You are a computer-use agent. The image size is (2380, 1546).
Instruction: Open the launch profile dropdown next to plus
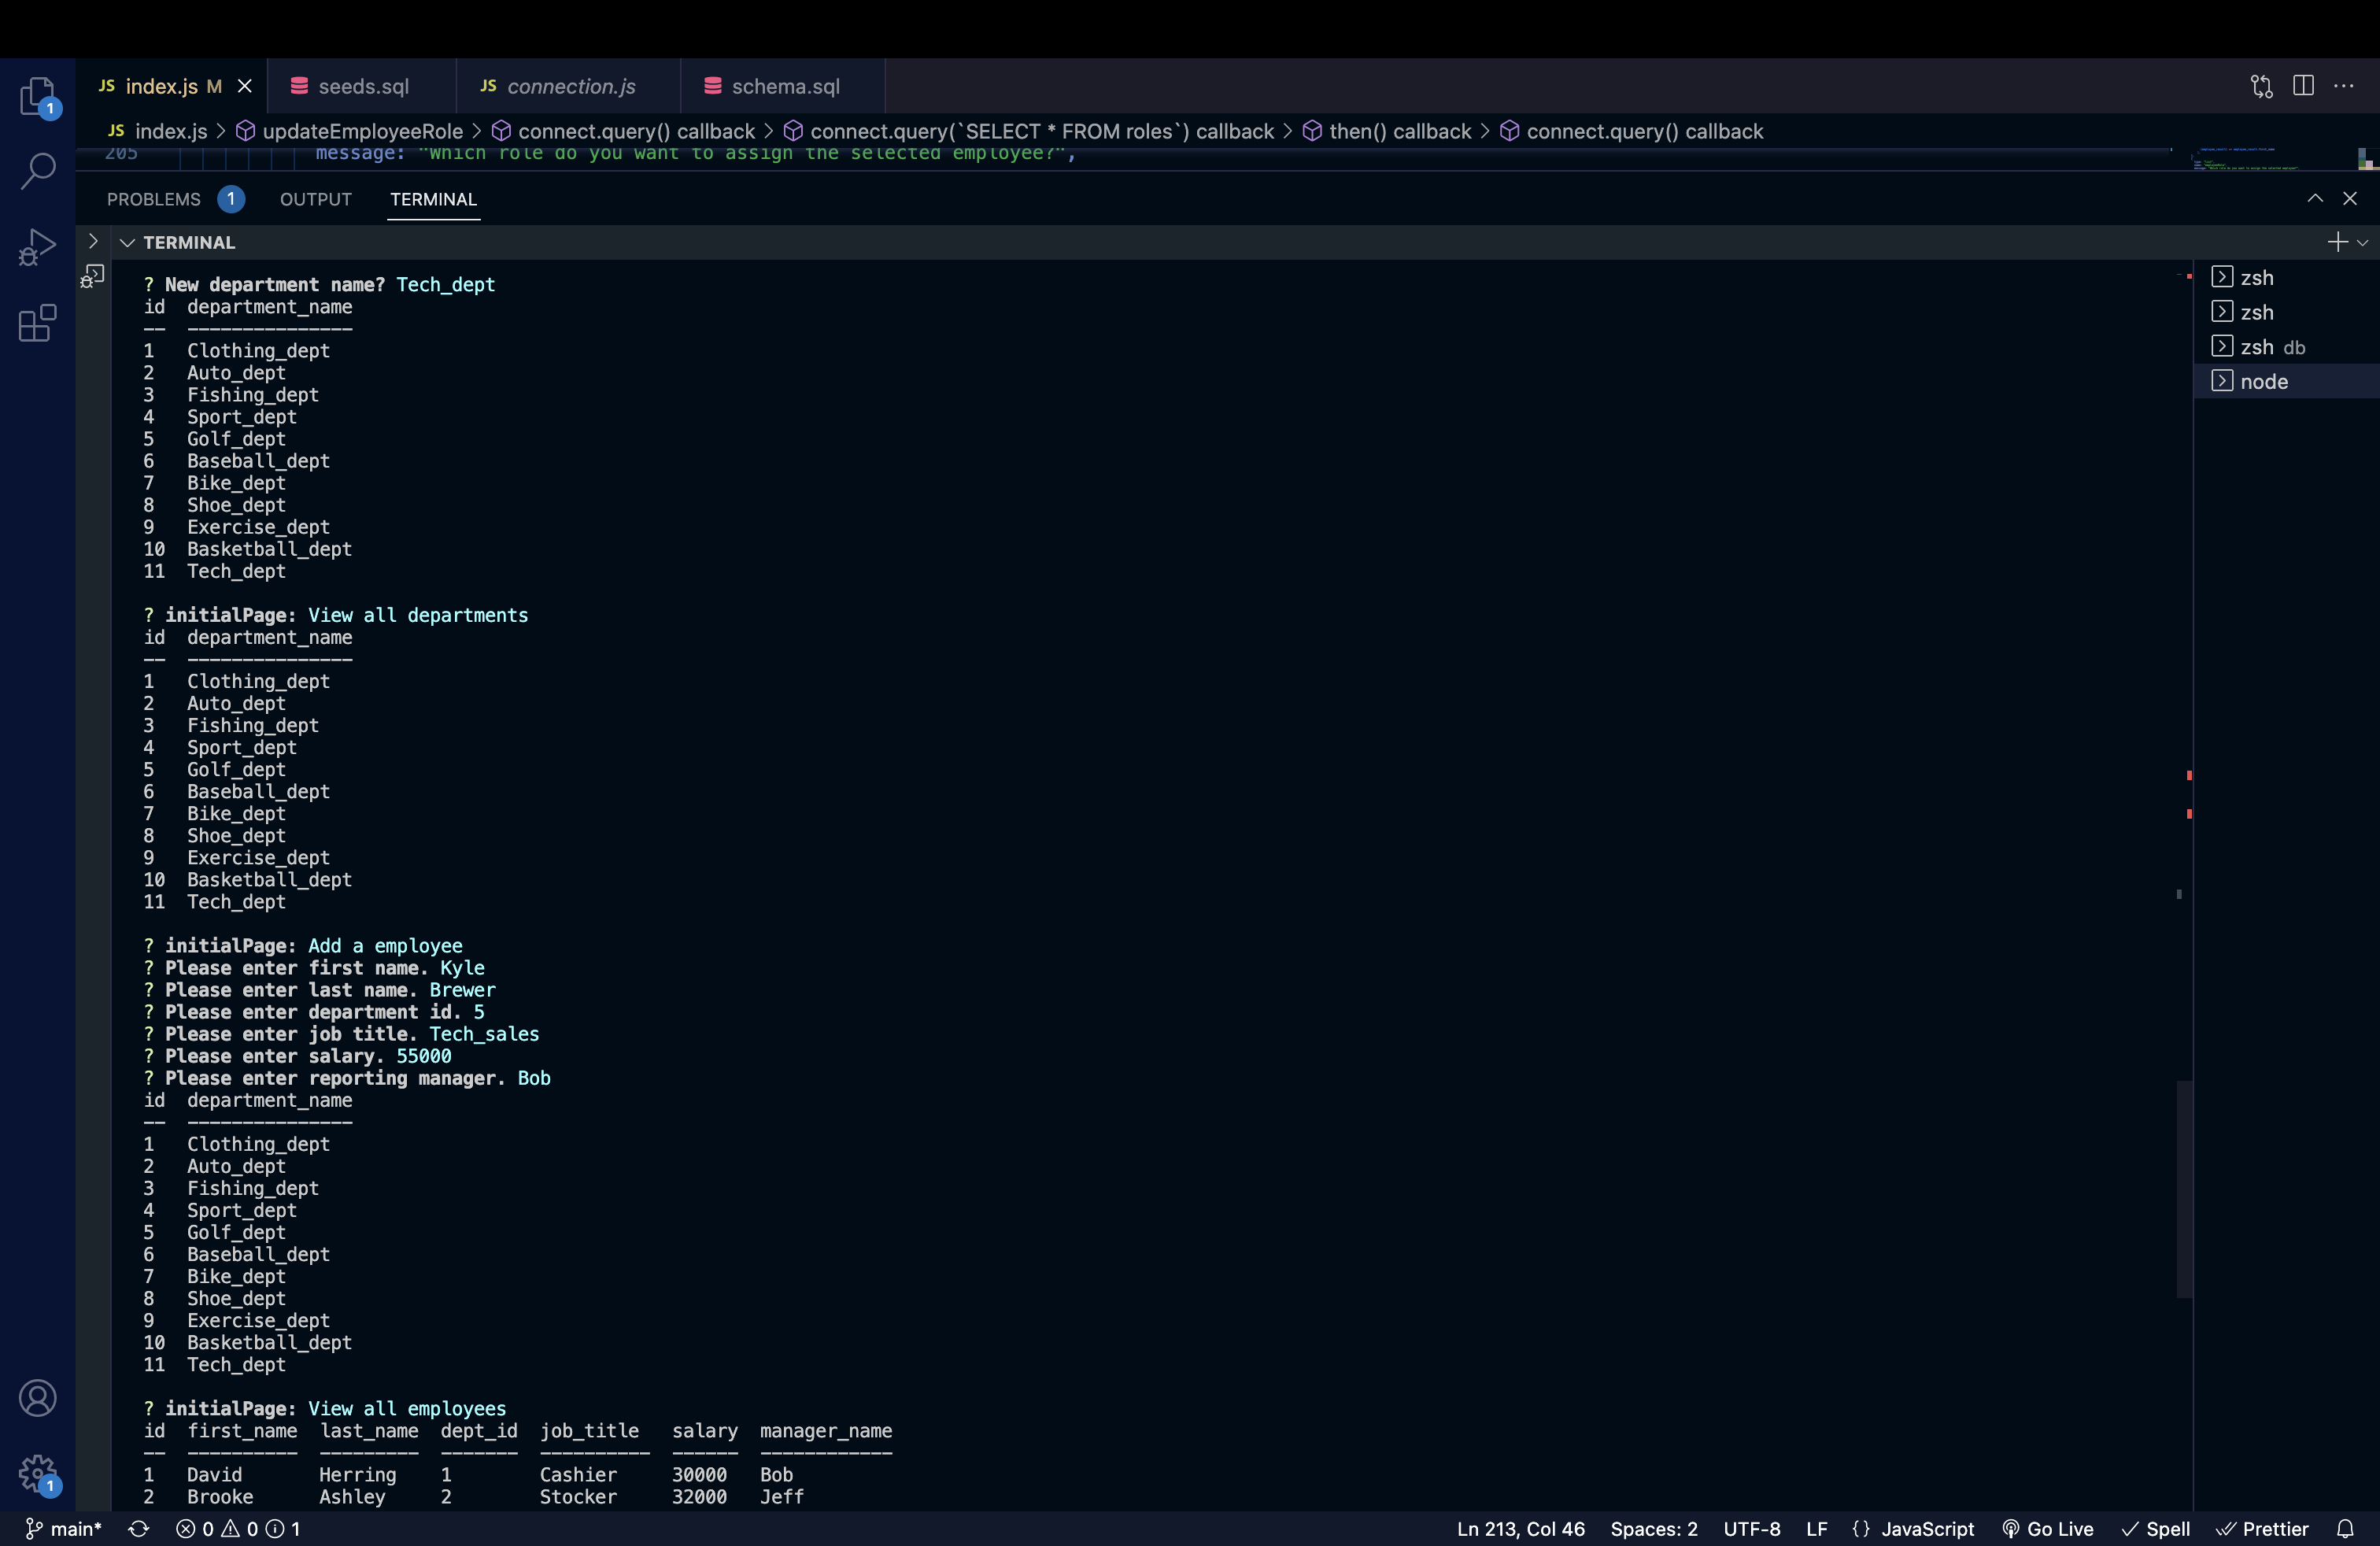tap(2363, 242)
